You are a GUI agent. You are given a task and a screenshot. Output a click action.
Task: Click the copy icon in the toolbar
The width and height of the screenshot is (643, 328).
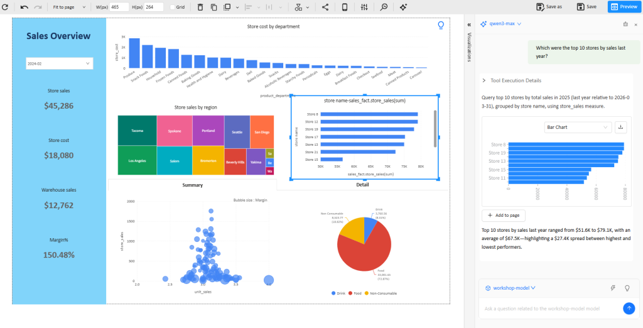pyautogui.click(x=214, y=7)
